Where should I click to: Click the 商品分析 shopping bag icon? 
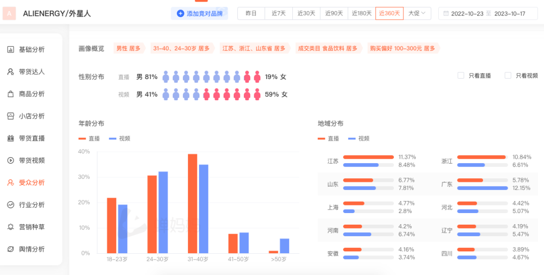10,94
